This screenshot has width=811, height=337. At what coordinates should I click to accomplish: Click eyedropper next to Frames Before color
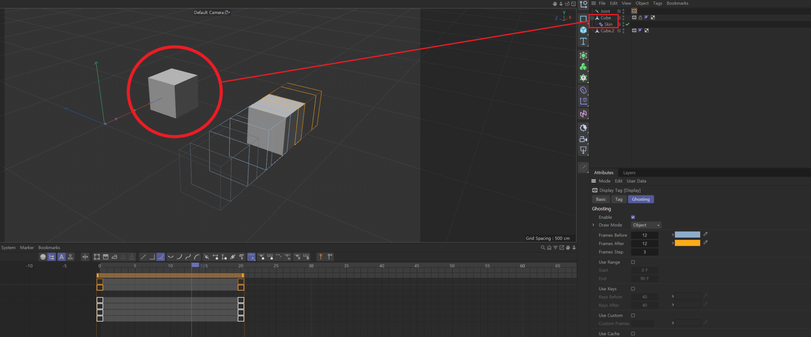[706, 234]
